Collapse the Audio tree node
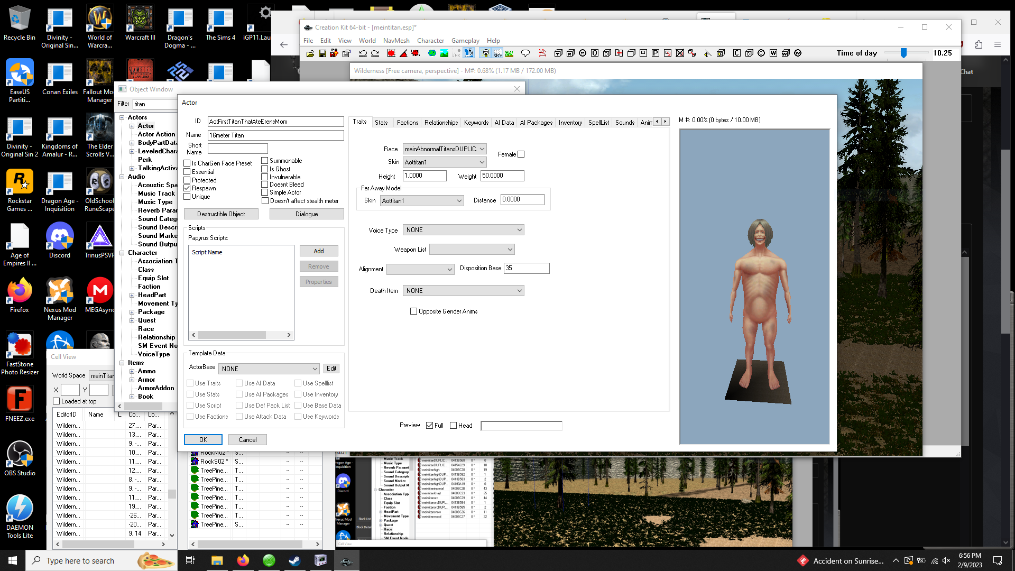Screen dimensions: 1015x571 coord(122,177)
